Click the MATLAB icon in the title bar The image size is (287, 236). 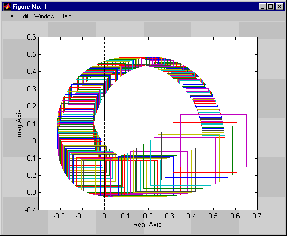(x=7, y=7)
